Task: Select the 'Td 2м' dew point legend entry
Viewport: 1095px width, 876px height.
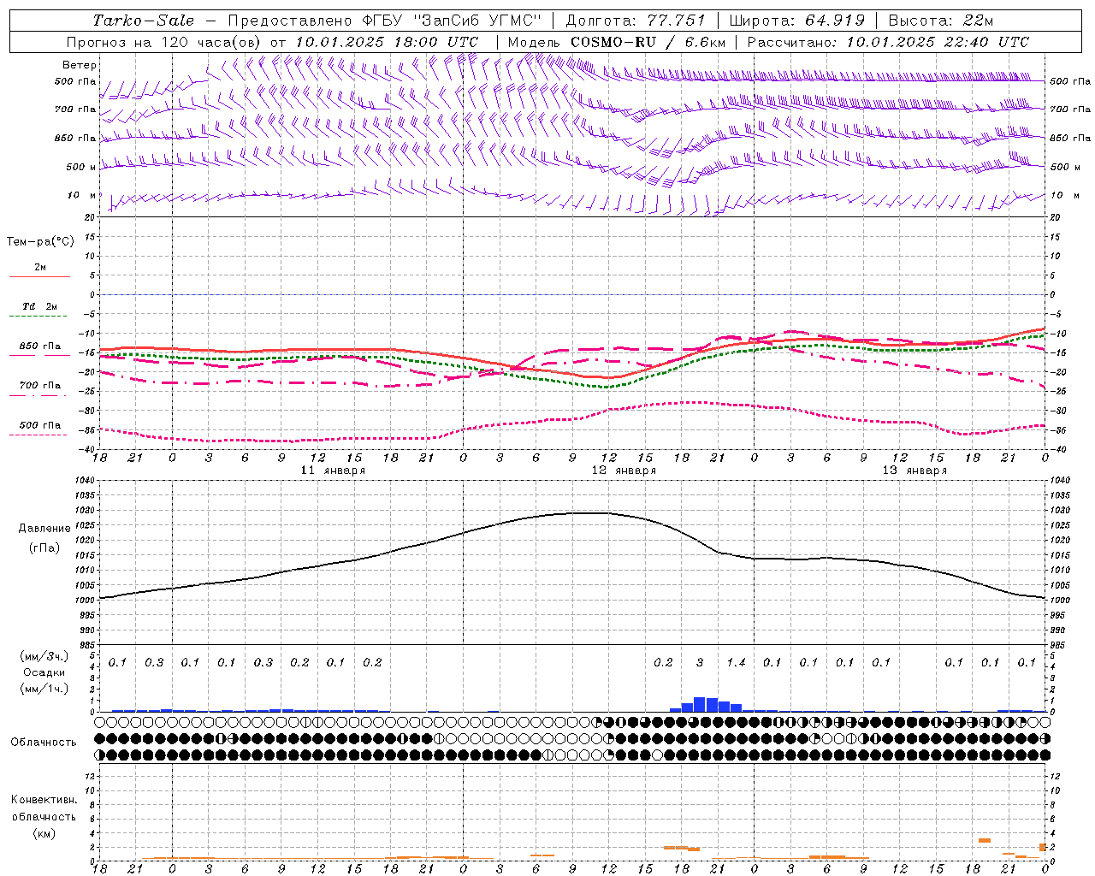Action: [40, 306]
